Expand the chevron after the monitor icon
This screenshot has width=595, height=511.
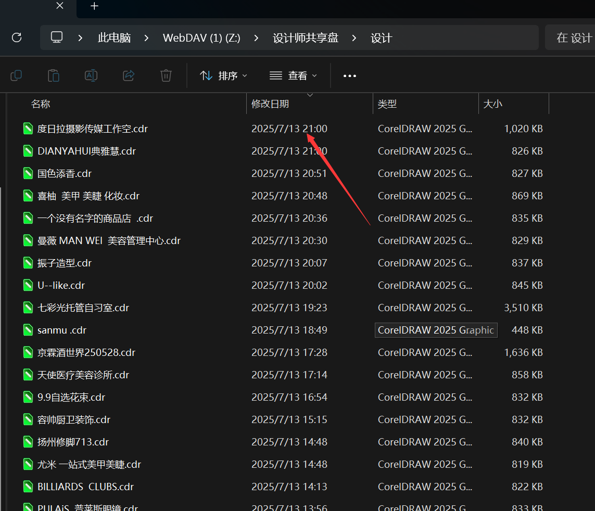tap(80, 38)
